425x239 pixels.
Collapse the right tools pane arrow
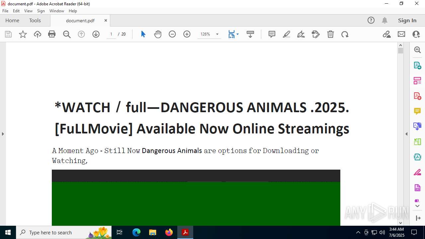click(406, 134)
